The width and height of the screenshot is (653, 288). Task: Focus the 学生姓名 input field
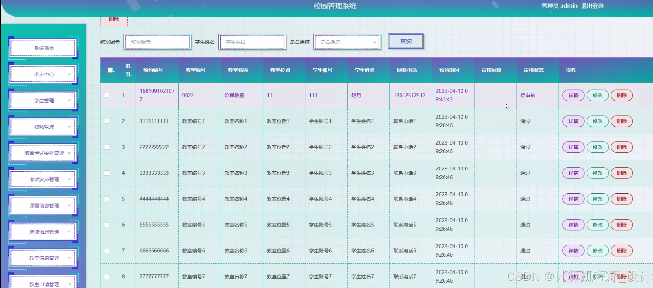point(252,42)
